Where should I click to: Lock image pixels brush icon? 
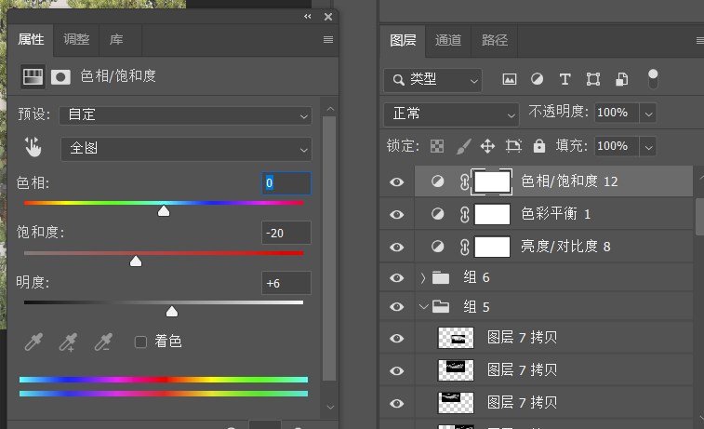coord(464,146)
